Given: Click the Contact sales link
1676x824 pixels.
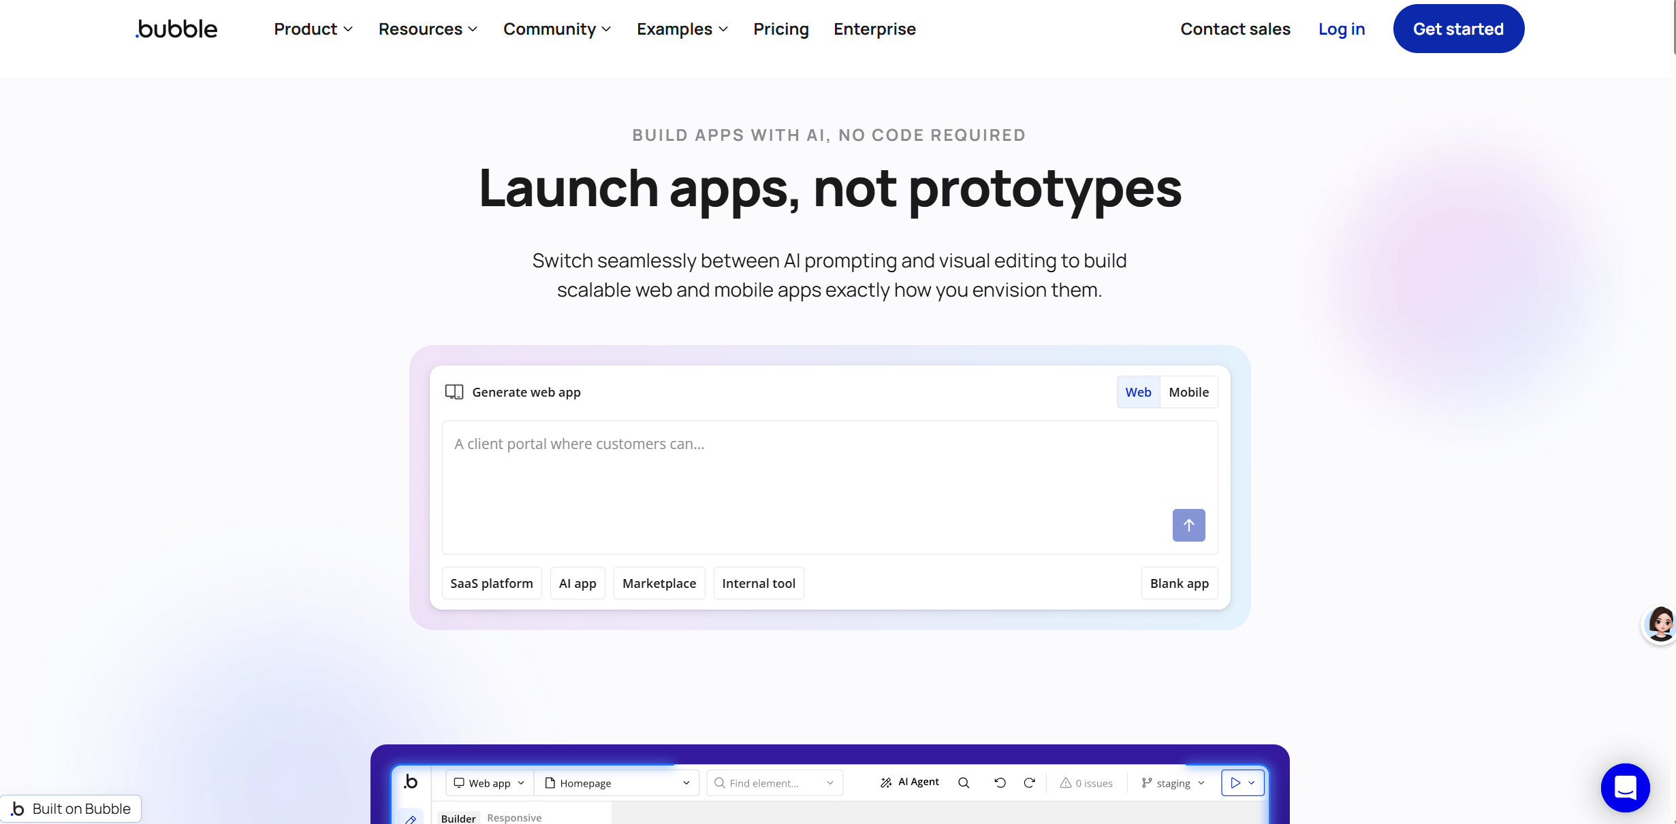Looking at the screenshot, I should (x=1235, y=29).
